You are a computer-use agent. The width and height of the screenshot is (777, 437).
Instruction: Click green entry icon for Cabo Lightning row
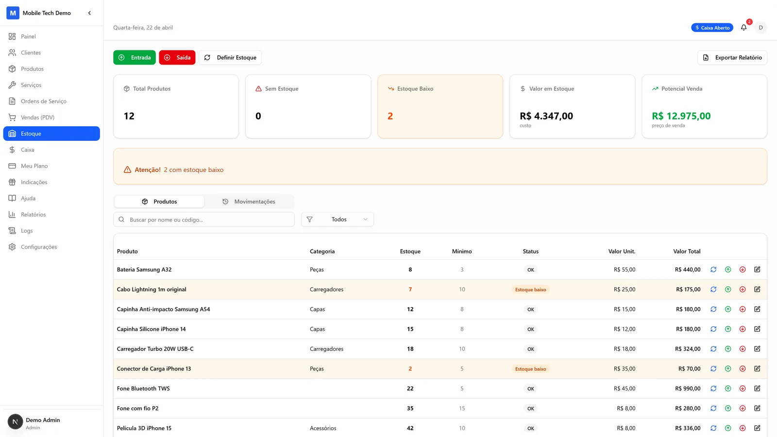click(x=728, y=289)
